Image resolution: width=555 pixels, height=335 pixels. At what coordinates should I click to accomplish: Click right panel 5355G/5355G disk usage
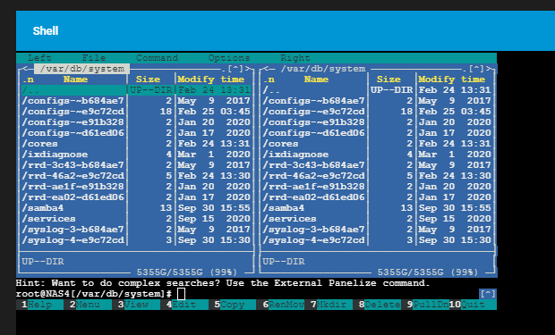(428, 272)
